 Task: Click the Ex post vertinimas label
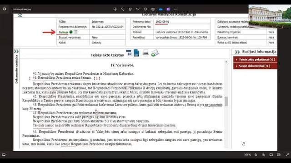70,37
